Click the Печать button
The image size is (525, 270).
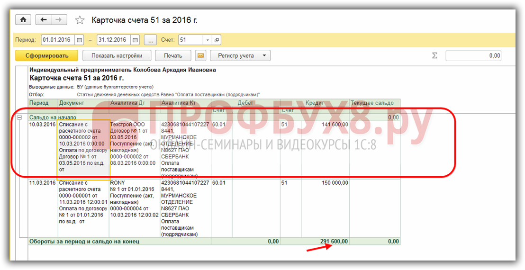[x=173, y=56]
